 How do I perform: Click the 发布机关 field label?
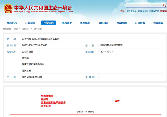click(x=11, y=52)
